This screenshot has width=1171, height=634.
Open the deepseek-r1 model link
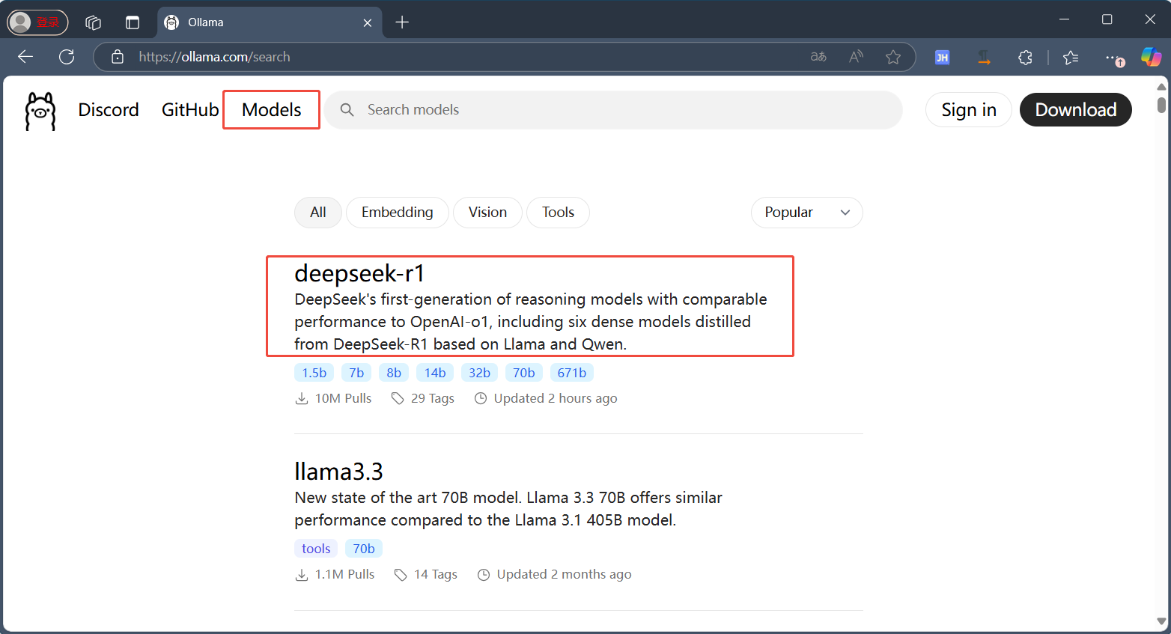(x=359, y=274)
